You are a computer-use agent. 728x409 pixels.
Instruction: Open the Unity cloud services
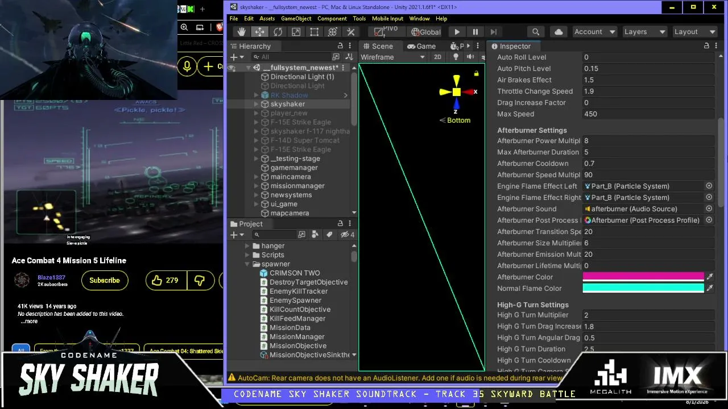(x=558, y=32)
